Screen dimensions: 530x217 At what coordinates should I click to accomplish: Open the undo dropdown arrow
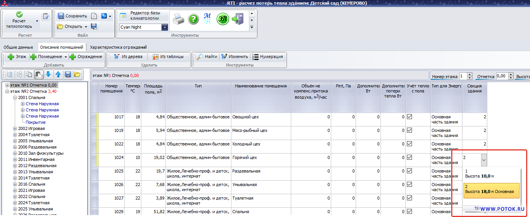(x=110, y=16)
